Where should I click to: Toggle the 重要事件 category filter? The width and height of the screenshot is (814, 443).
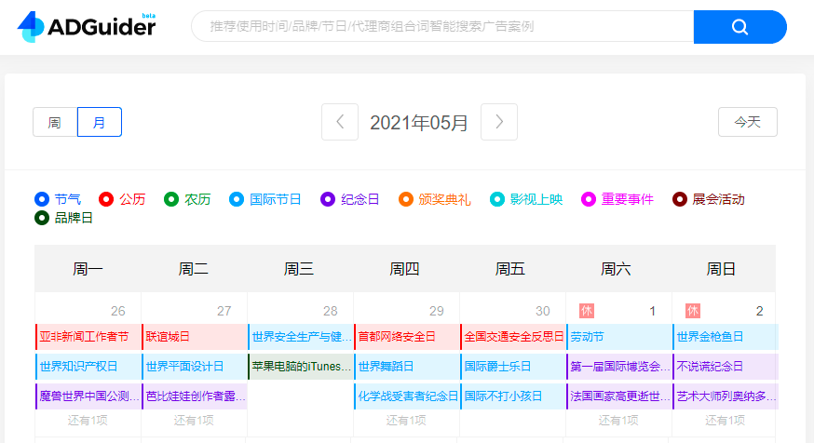[x=617, y=199]
